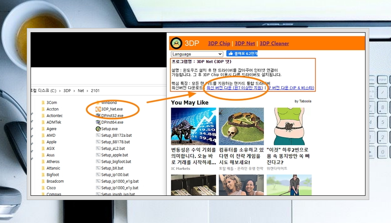The height and width of the screenshot is (223, 391).
Task: Expand breadcrumb chevron after Net
Action: click(87, 91)
